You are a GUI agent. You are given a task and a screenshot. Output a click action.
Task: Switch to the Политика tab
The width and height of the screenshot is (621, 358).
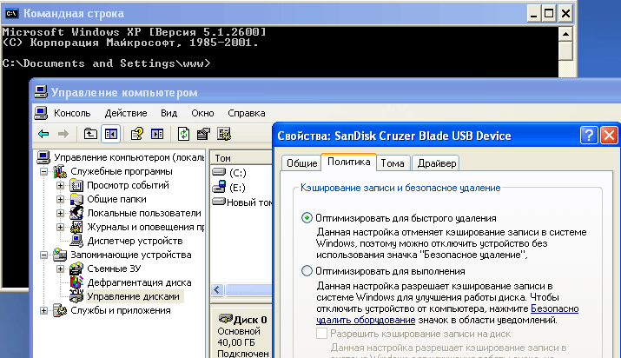click(x=348, y=162)
